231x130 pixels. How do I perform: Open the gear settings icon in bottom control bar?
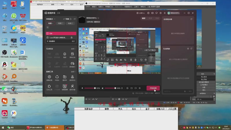(x=140, y=88)
